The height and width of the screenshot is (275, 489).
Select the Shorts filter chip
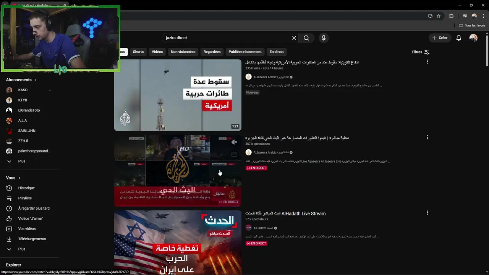[x=138, y=52]
